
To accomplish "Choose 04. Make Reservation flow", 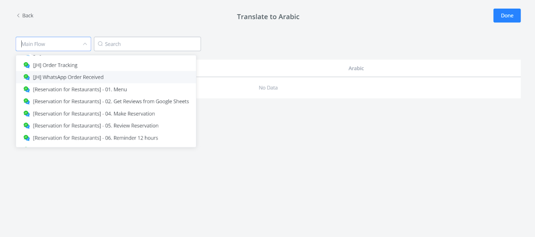I will (94, 114).
